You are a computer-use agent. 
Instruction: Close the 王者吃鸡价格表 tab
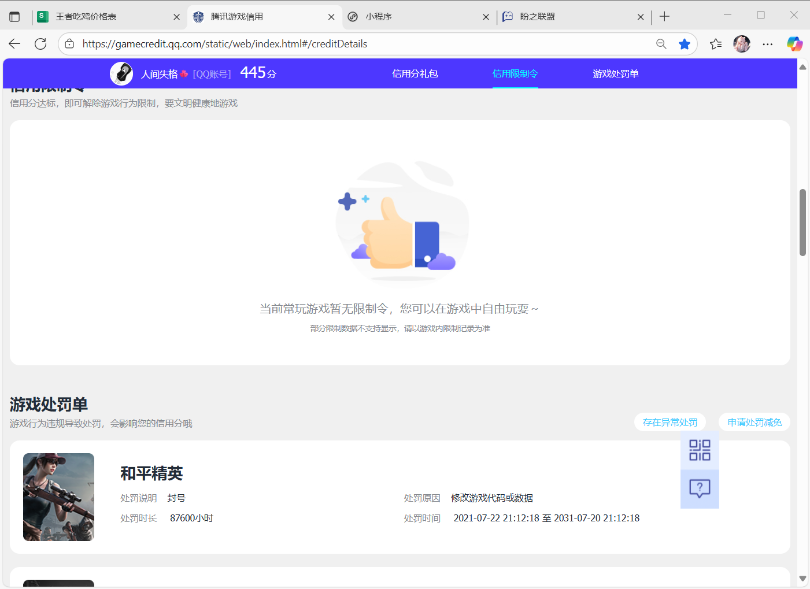(176, 17)
